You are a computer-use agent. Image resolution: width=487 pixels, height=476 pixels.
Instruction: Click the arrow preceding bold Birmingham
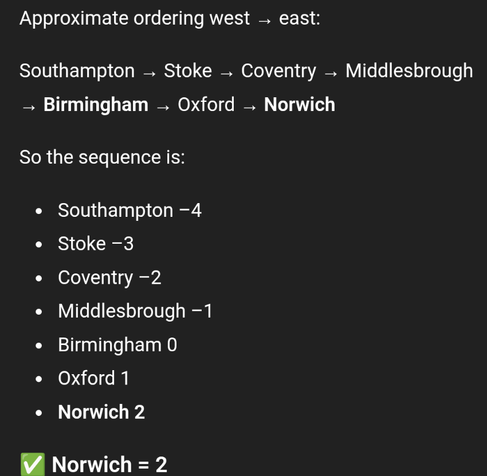click(x=29, y=106)
